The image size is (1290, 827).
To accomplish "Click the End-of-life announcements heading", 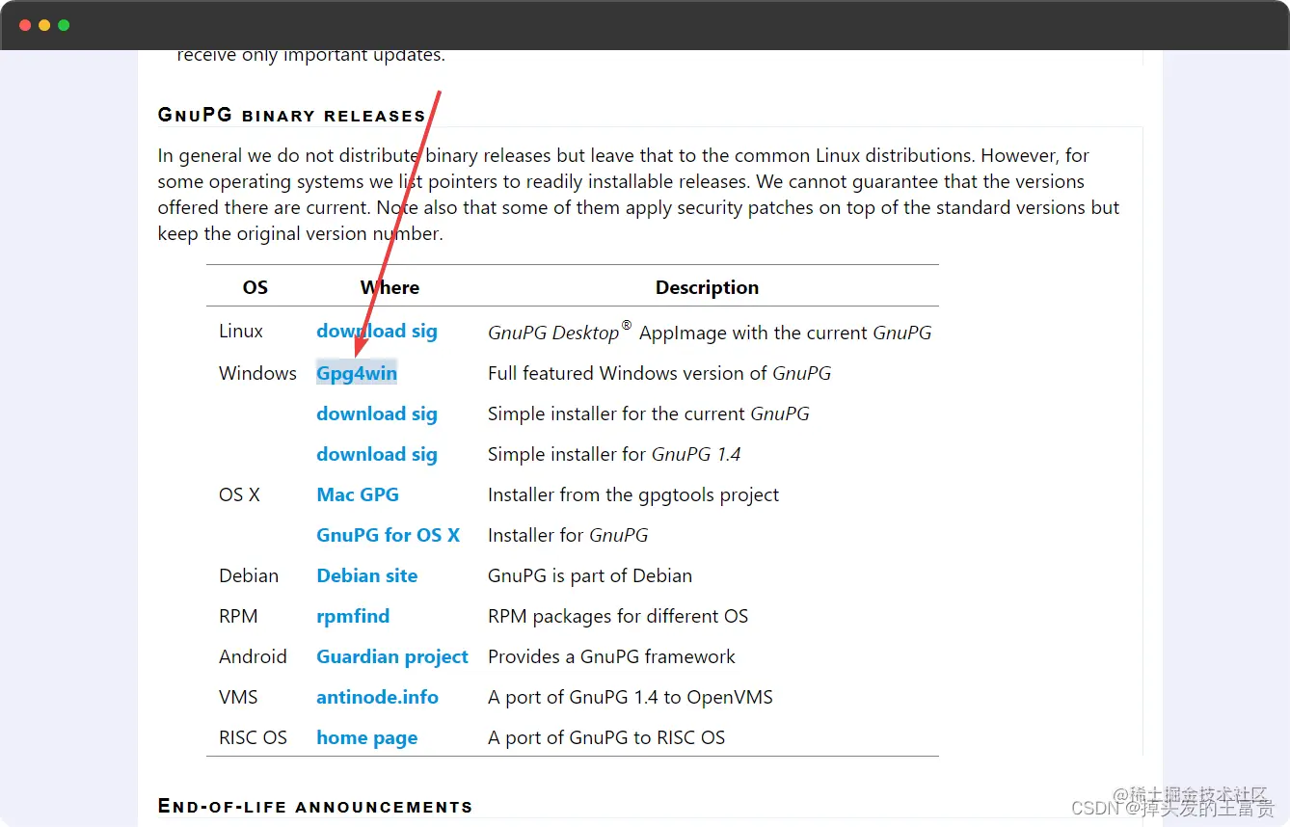I will click(315, 806).
